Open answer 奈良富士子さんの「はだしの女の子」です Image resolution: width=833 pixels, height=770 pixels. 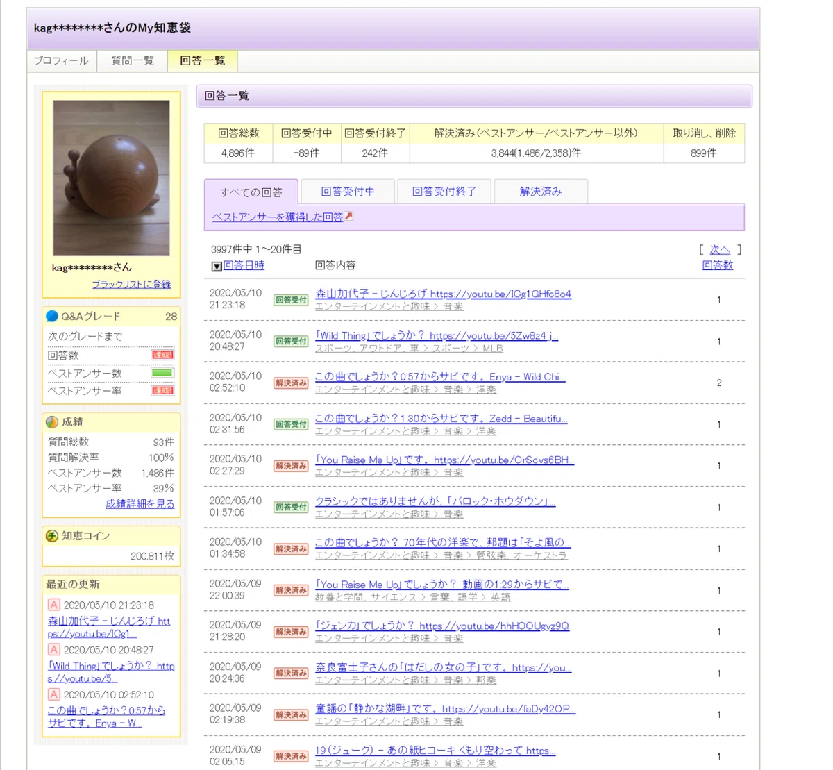[443, 668]
